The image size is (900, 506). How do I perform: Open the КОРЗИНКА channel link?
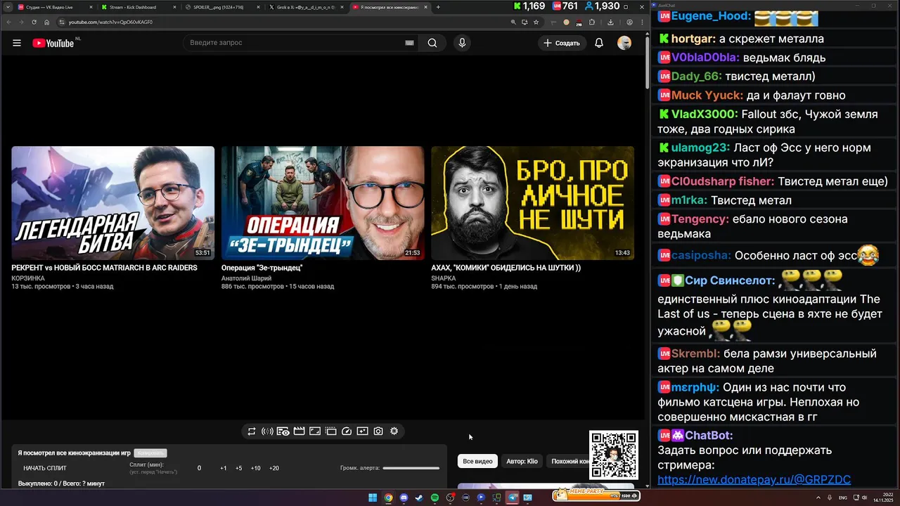(x=28, y=278)
